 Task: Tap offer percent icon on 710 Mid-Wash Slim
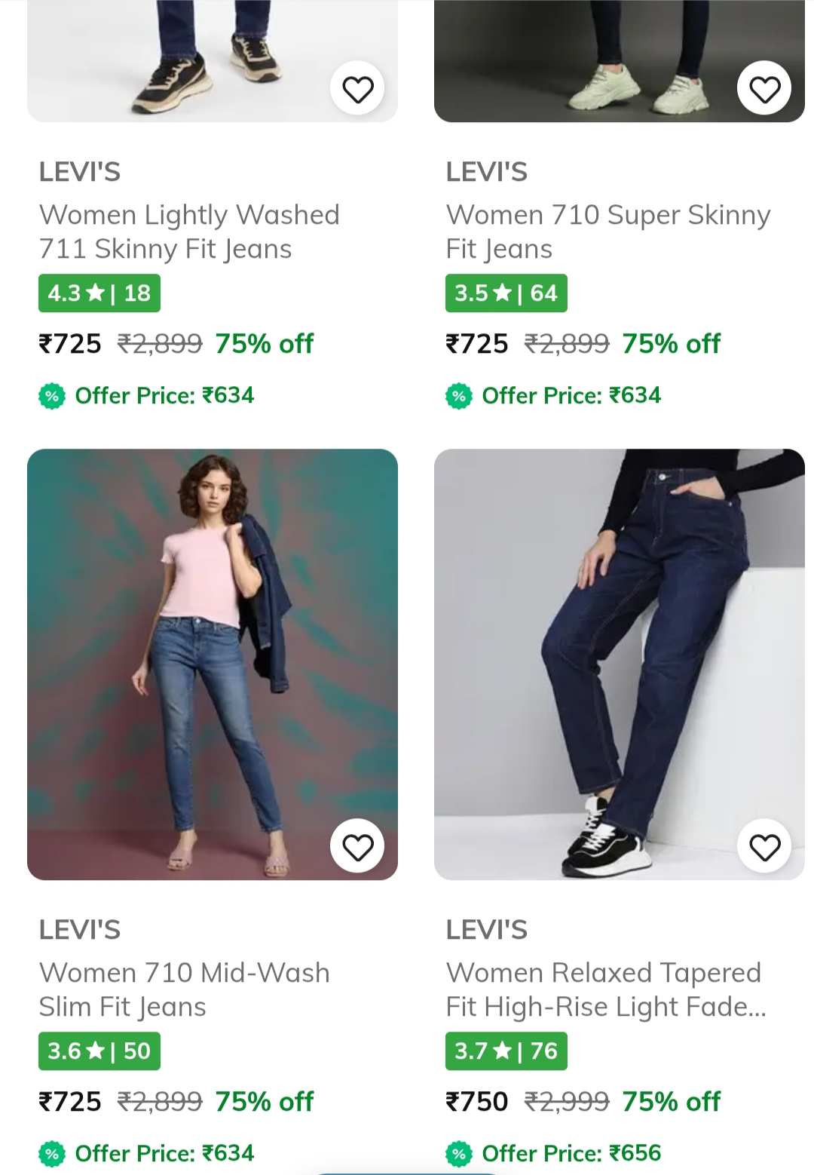tap(52, 1153)
